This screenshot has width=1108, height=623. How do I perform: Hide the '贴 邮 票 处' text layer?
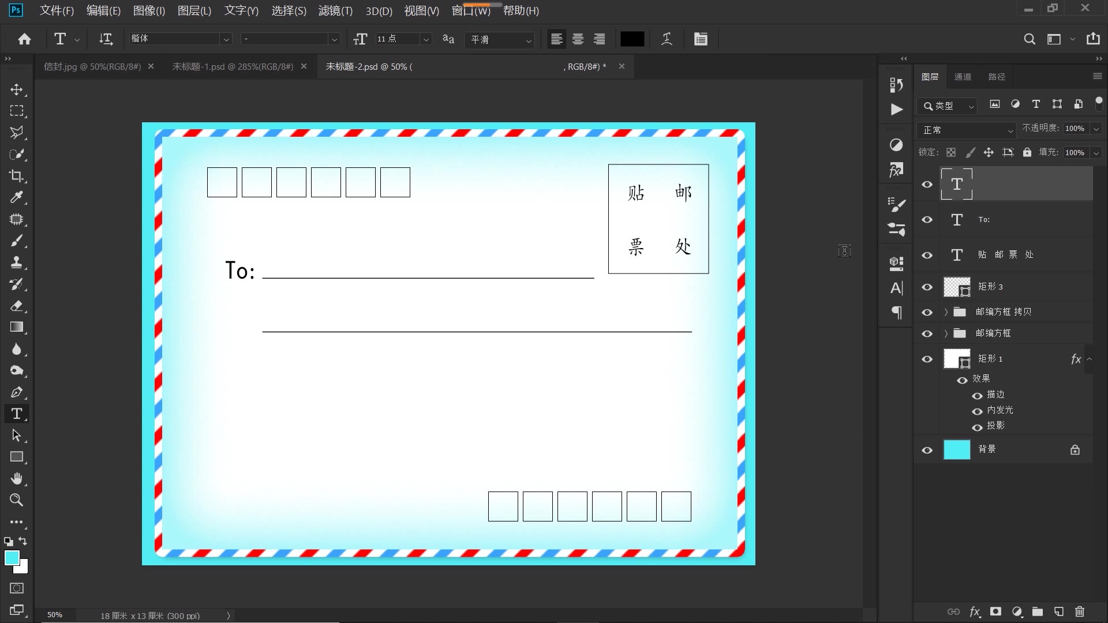point(927,255)
